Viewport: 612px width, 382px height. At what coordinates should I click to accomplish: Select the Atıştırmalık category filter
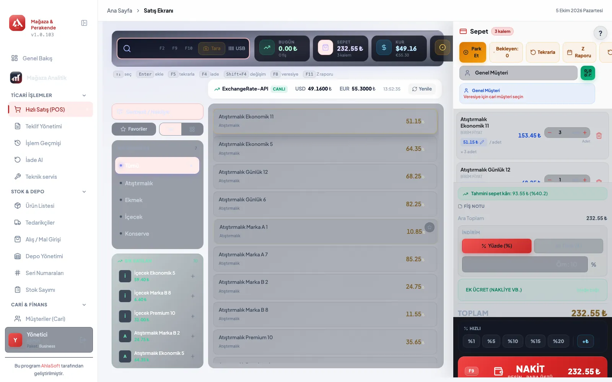[x=157, y=183]
